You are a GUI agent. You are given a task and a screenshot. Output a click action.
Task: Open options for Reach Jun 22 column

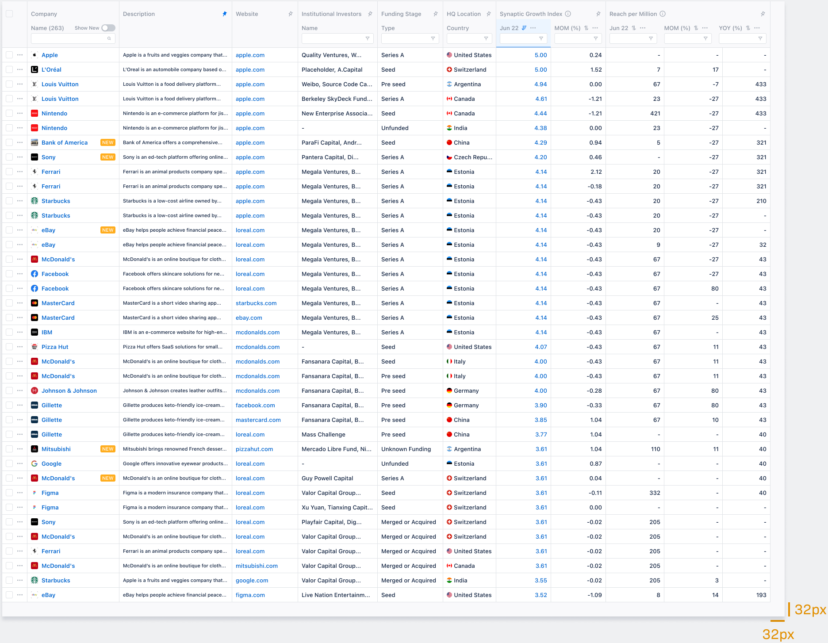[643, 28]
